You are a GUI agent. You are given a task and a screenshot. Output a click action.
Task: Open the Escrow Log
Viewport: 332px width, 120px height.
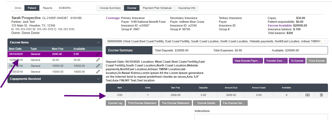(115, 103)
